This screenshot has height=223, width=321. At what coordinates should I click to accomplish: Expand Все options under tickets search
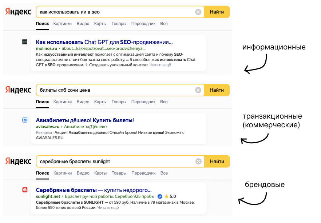pos(164,102)
